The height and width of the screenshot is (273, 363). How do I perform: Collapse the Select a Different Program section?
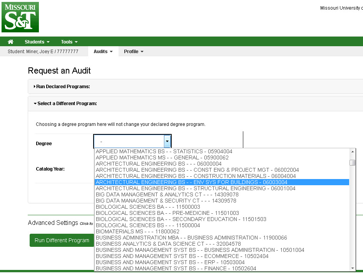tap(65, 104)
